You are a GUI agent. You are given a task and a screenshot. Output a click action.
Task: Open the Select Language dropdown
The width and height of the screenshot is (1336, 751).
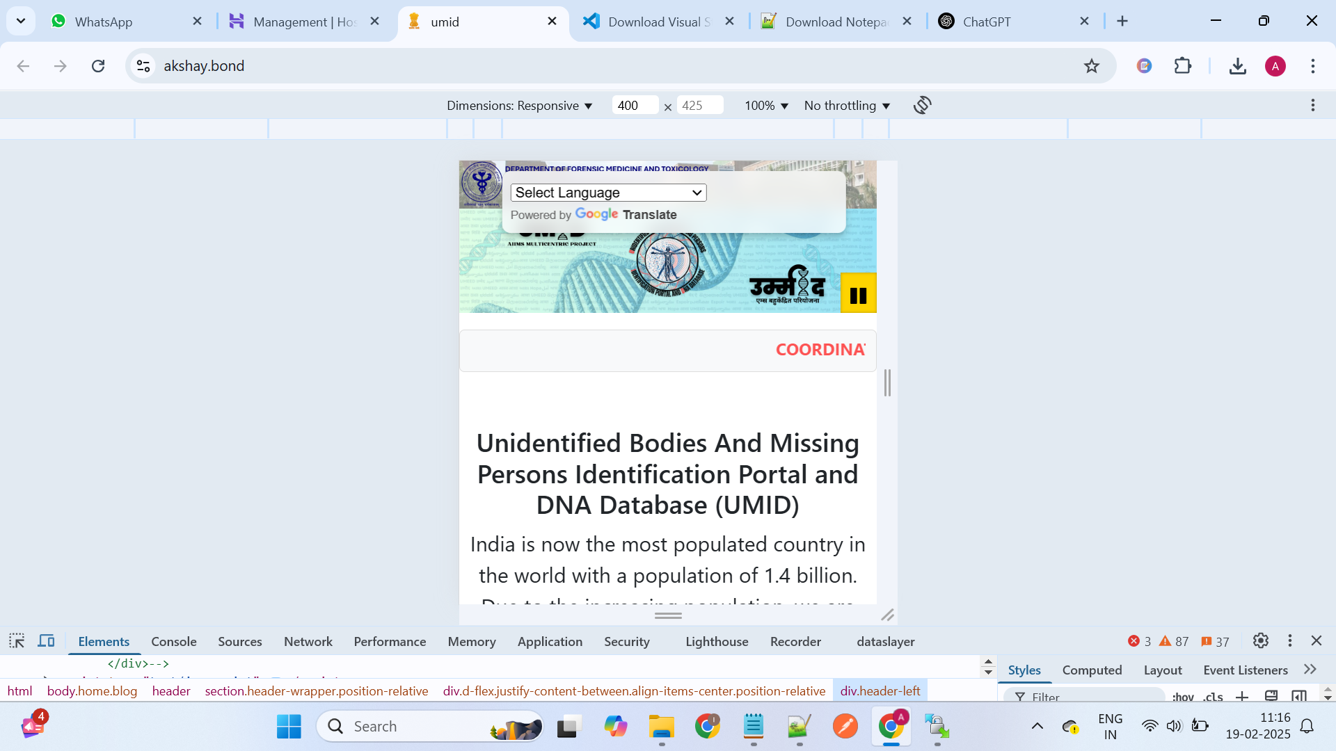coord(608,193)
